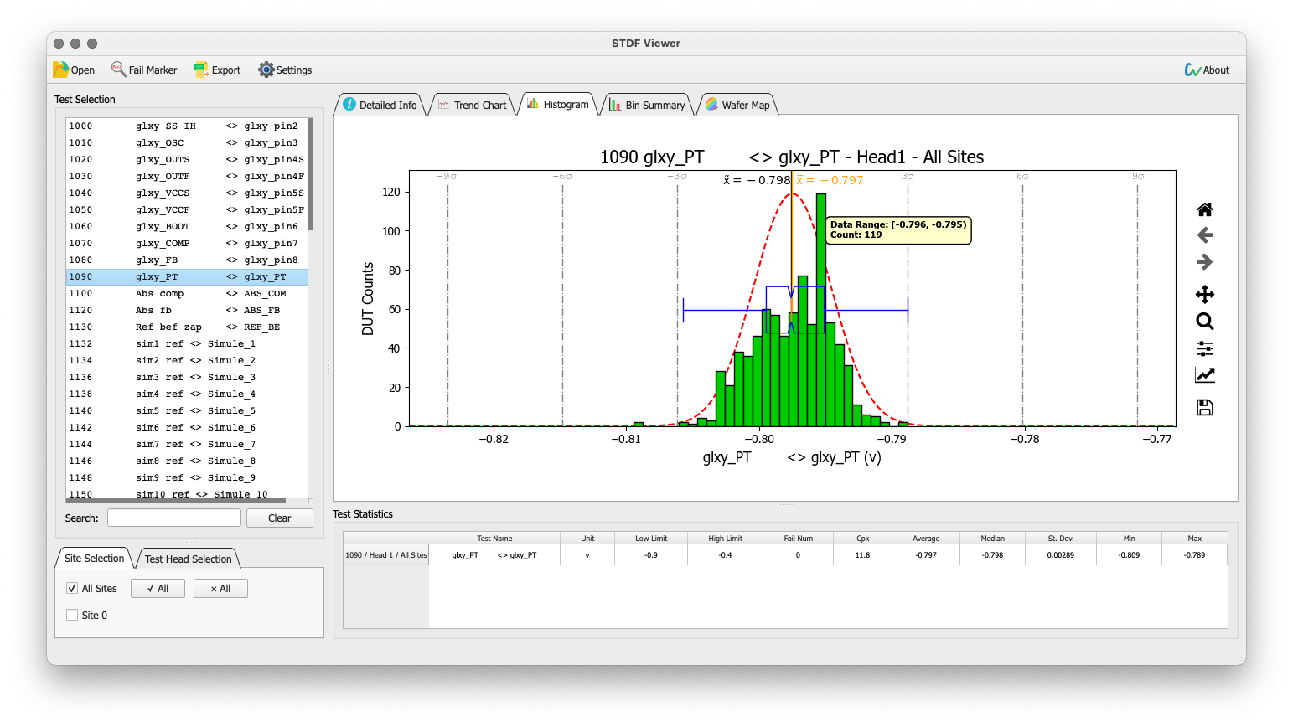This screenshot has width=1293, height=727.
Task: Select test 1050 glxy_VCCF
Action: click(187, 210)
